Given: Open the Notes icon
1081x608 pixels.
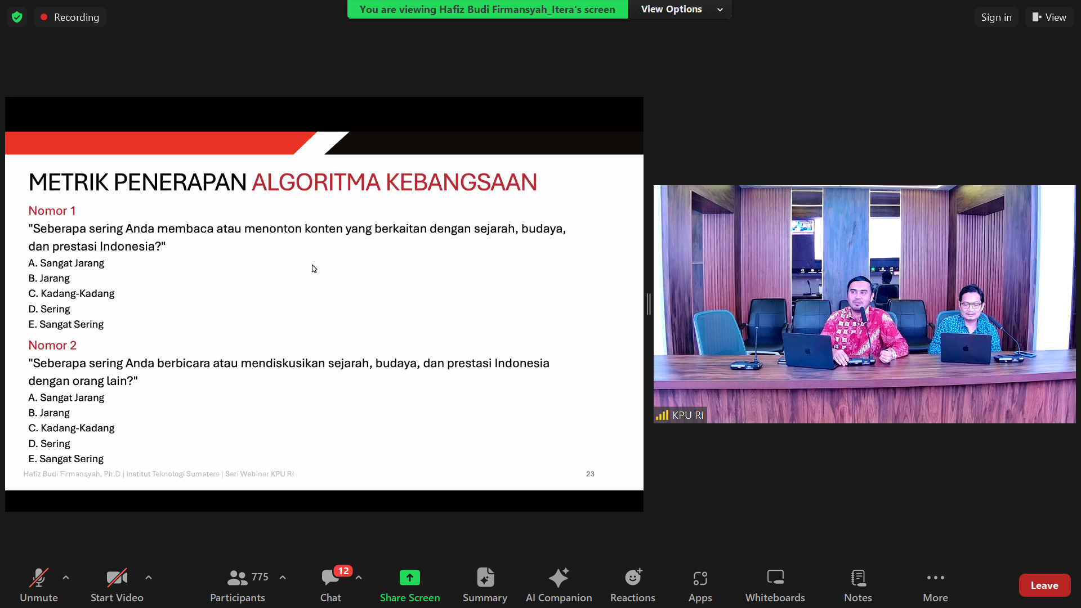Looking at the screenshot, I should click(x=857, y=578).
